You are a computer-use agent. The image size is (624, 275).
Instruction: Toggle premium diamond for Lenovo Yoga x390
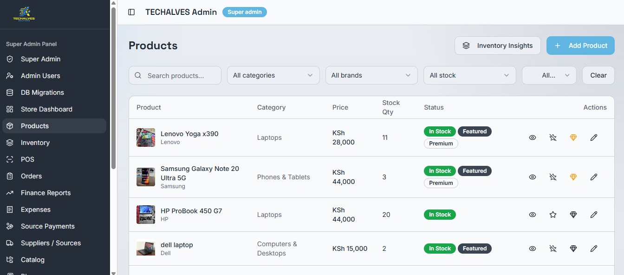[573, 137]
